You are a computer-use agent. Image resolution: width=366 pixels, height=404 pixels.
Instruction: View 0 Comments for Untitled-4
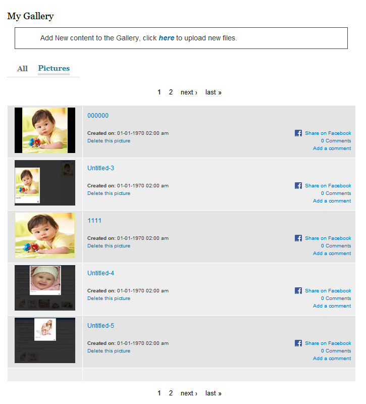[336, 298]
